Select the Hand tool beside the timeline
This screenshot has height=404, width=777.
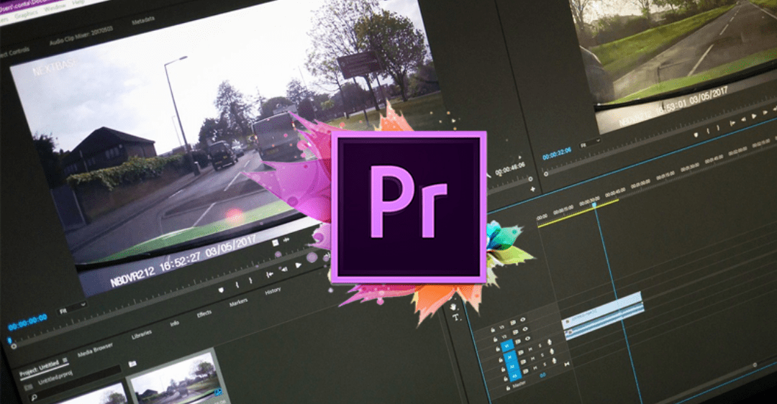tap(454, 306)
